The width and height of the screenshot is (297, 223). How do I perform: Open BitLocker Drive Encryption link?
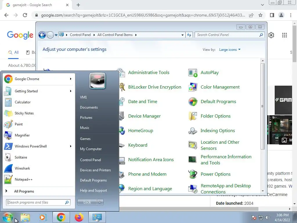click(x=155, y=87)
